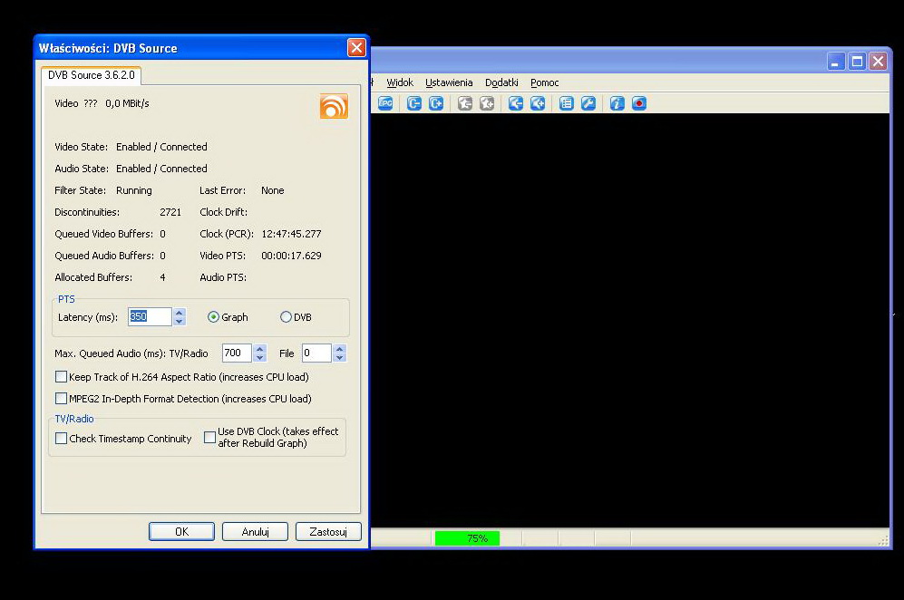The height and width of the screenshot is (600, 904).
Task: Click the green 75% signal level bar
Action: coord(467,538)
